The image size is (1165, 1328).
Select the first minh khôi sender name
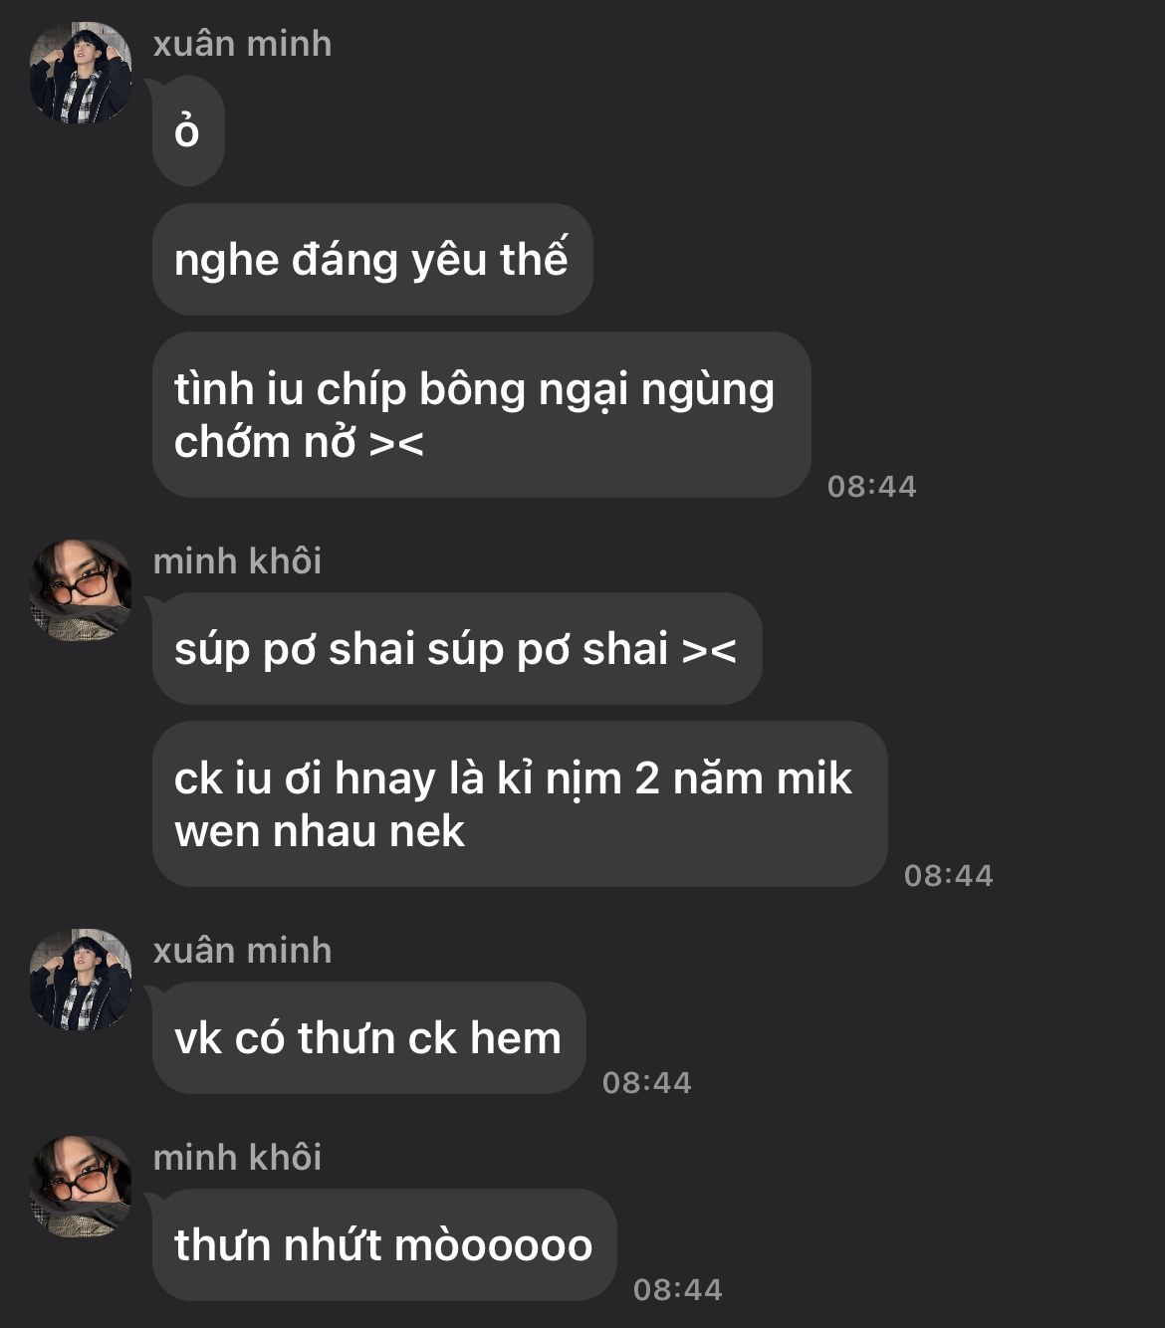click(237, 561)
